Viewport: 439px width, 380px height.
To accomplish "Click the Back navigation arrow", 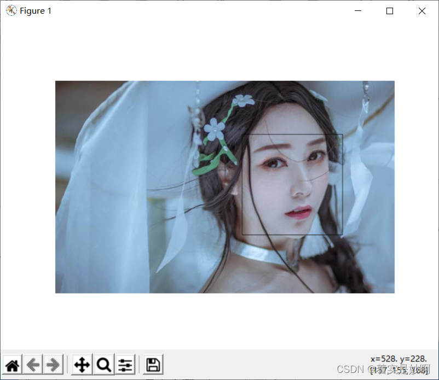I will (x=33, y=364).
